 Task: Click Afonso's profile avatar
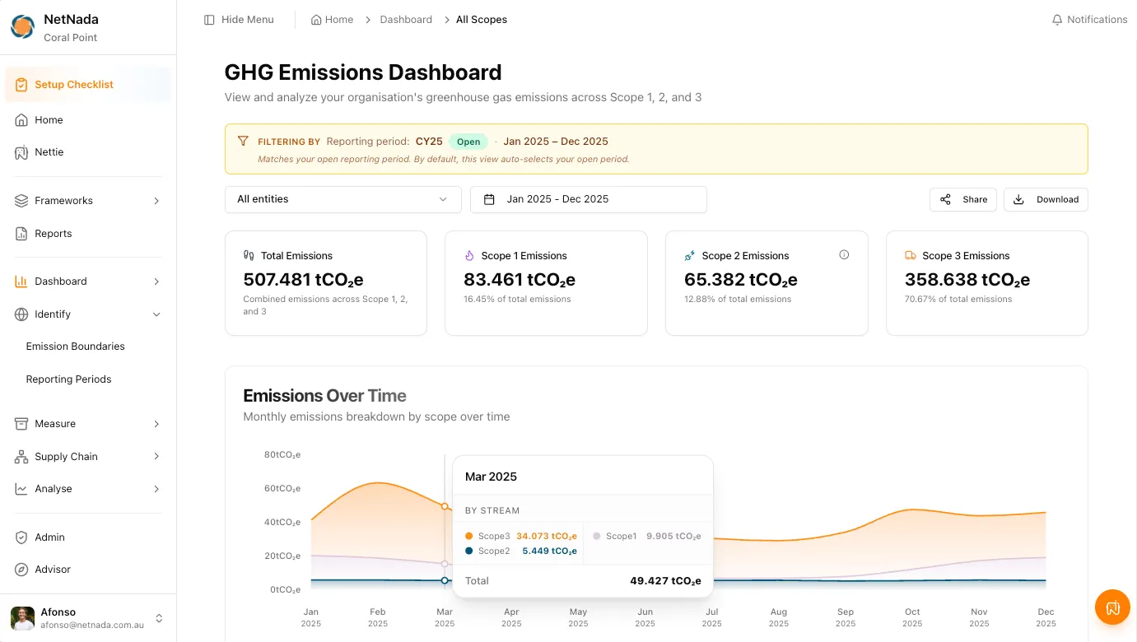22,618
